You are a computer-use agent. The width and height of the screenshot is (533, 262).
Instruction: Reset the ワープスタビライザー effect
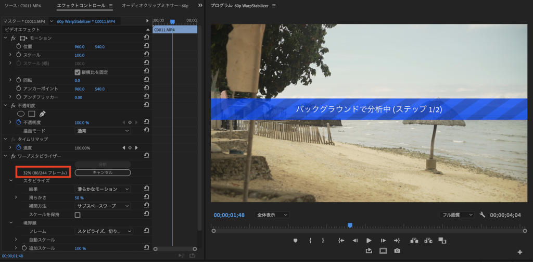(x=146, y=156)
